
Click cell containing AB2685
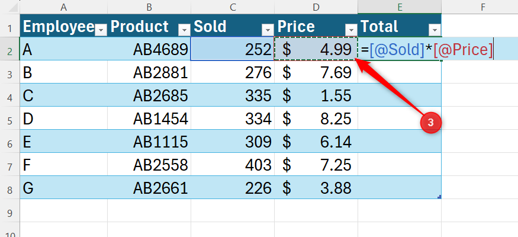tap(149, 95)
